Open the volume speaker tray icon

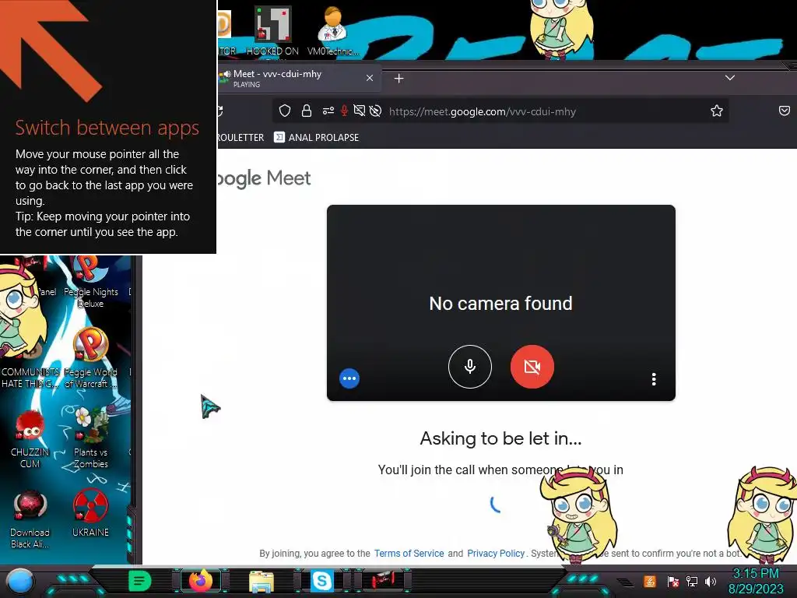click(x=711, y=581)
